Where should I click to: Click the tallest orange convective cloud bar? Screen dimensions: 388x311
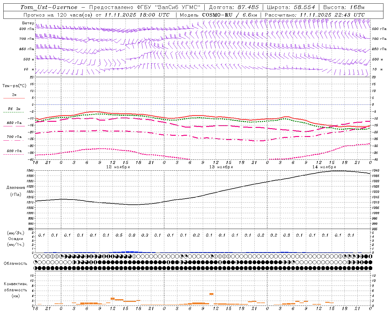[211, 294]
